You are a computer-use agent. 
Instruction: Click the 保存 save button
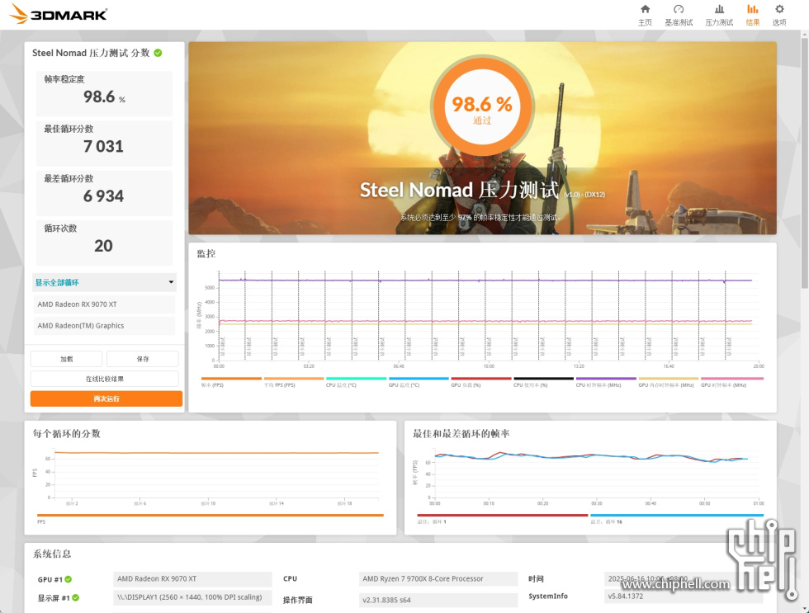tap(143, 359)
